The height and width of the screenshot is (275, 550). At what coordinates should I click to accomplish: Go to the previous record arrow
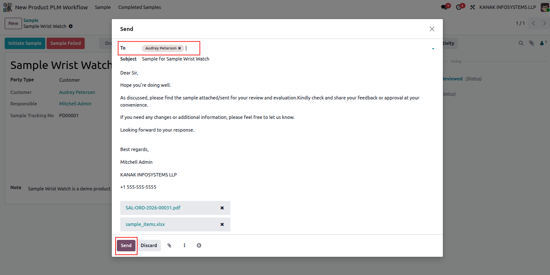533,23
